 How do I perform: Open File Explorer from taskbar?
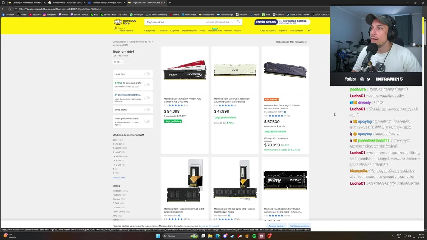210,236
